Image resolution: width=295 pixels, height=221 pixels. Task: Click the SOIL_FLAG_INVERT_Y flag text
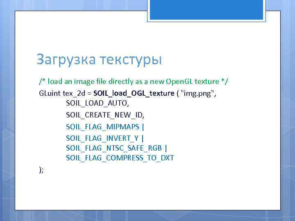pos(102,138)
